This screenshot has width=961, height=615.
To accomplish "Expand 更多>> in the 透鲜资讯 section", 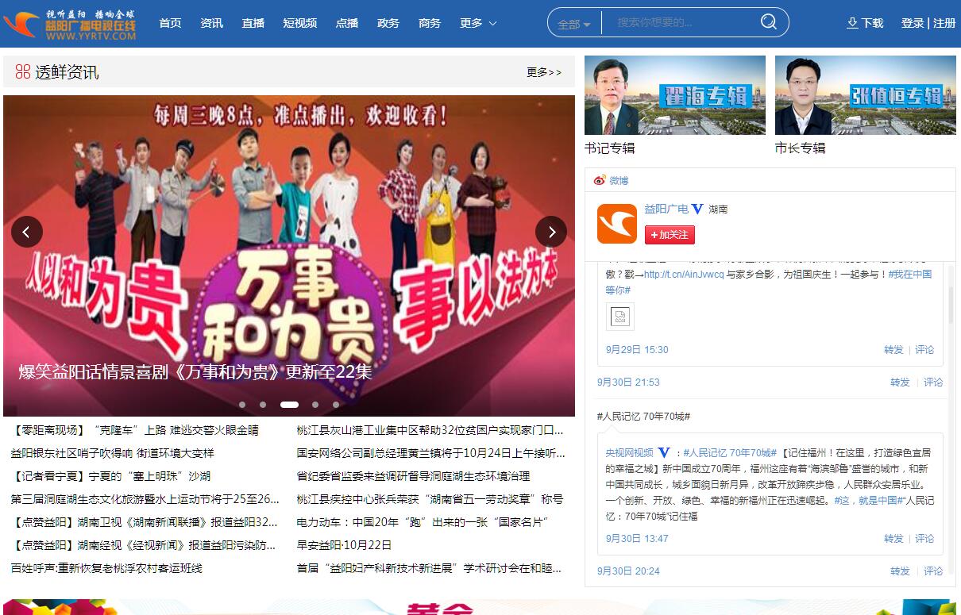I will coord(544,72).
